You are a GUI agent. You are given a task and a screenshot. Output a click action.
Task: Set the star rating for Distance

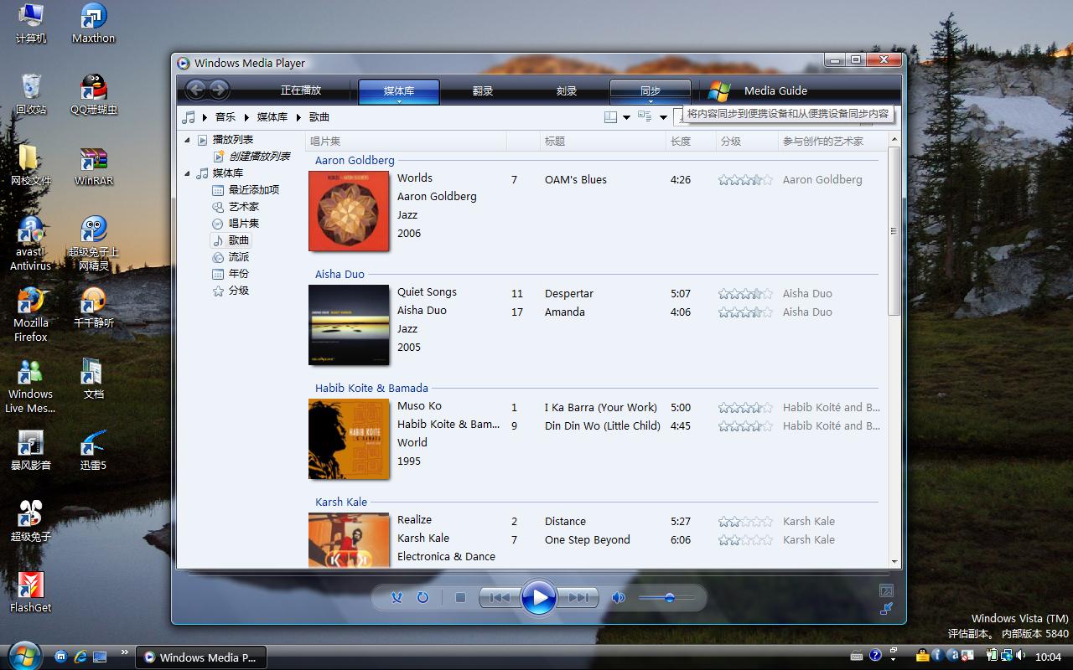(745, 521)
